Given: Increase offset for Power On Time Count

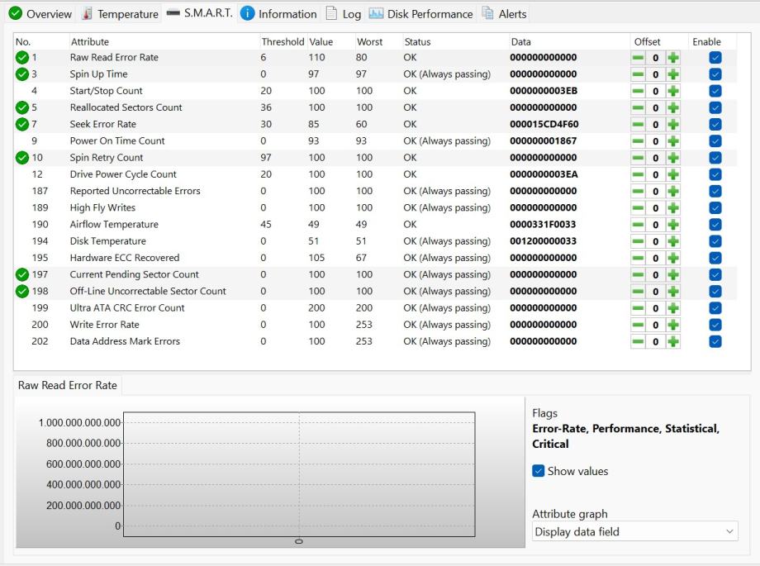Looking at the screenshot, I should 672,141.
